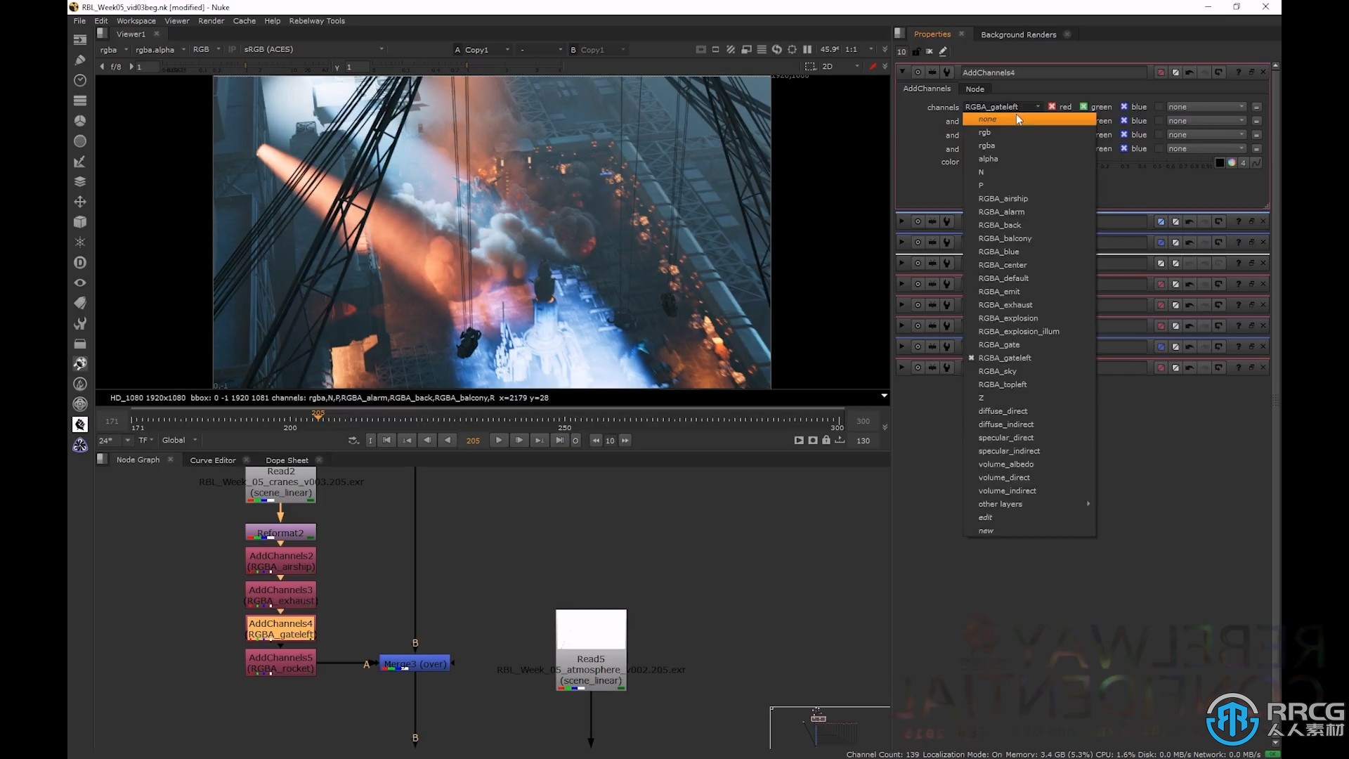1349x759 pixels.
Task: Switch to the Curve Editor tab
Action: 213,460
